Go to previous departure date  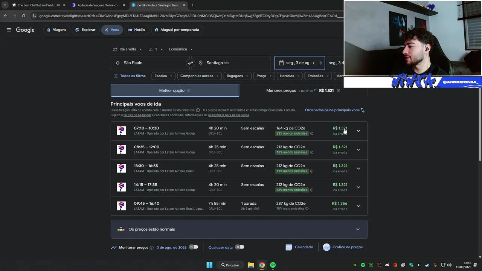pyautogui.click(x=313, y=63)
